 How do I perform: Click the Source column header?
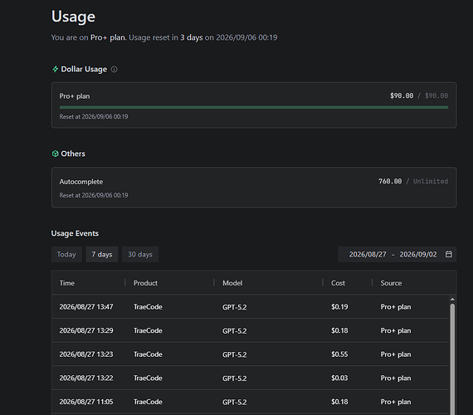click(x=391, y=283)
